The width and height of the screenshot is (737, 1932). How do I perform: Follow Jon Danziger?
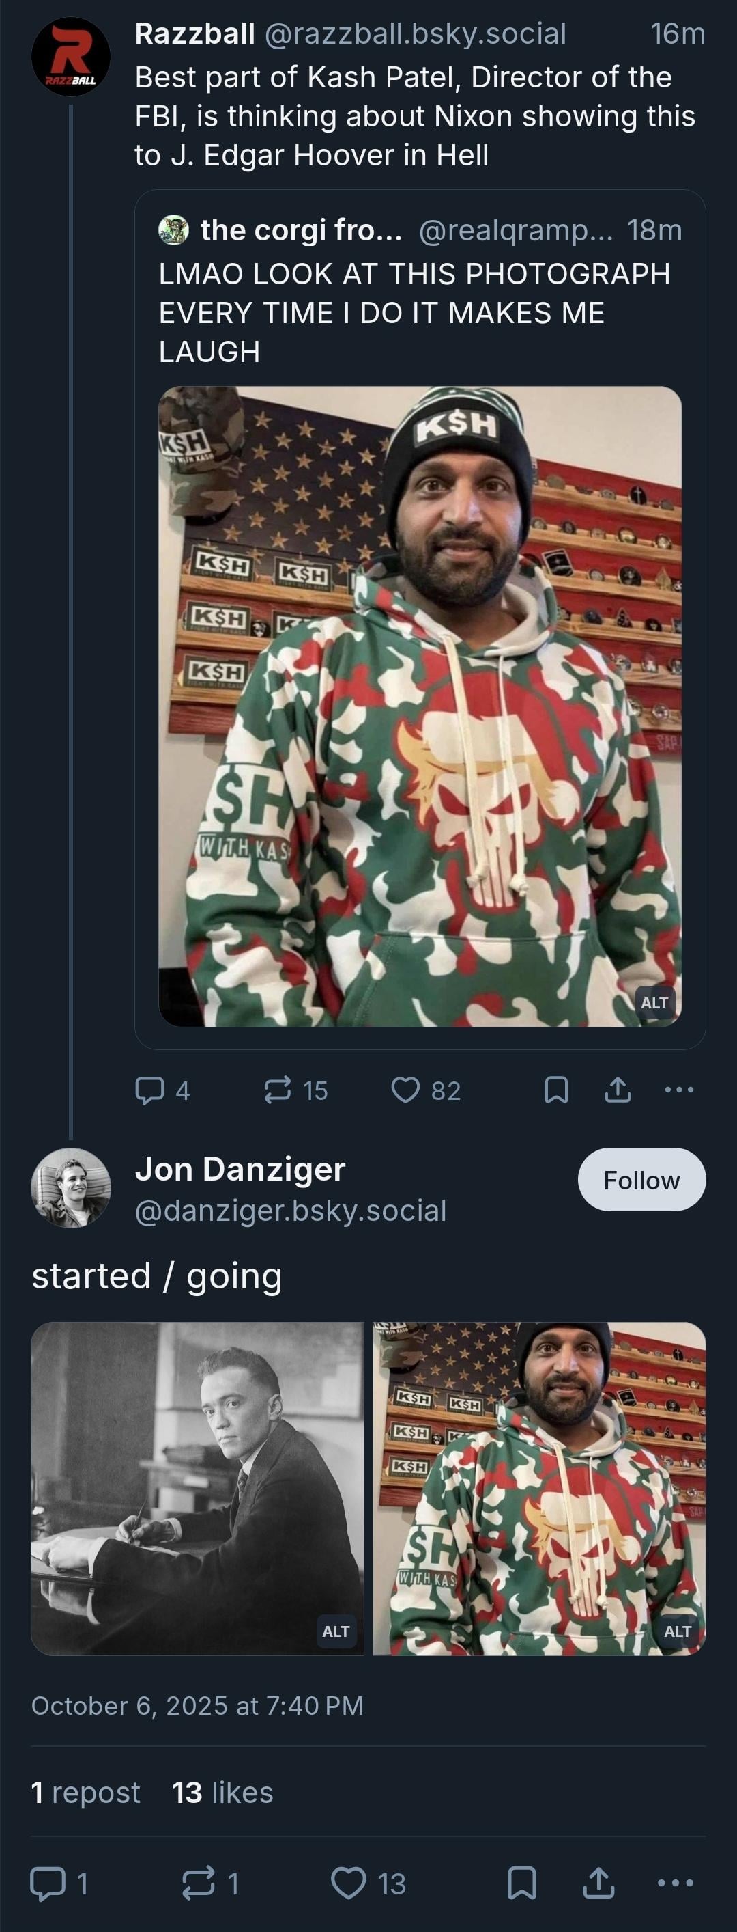[x=641, y=1180]
